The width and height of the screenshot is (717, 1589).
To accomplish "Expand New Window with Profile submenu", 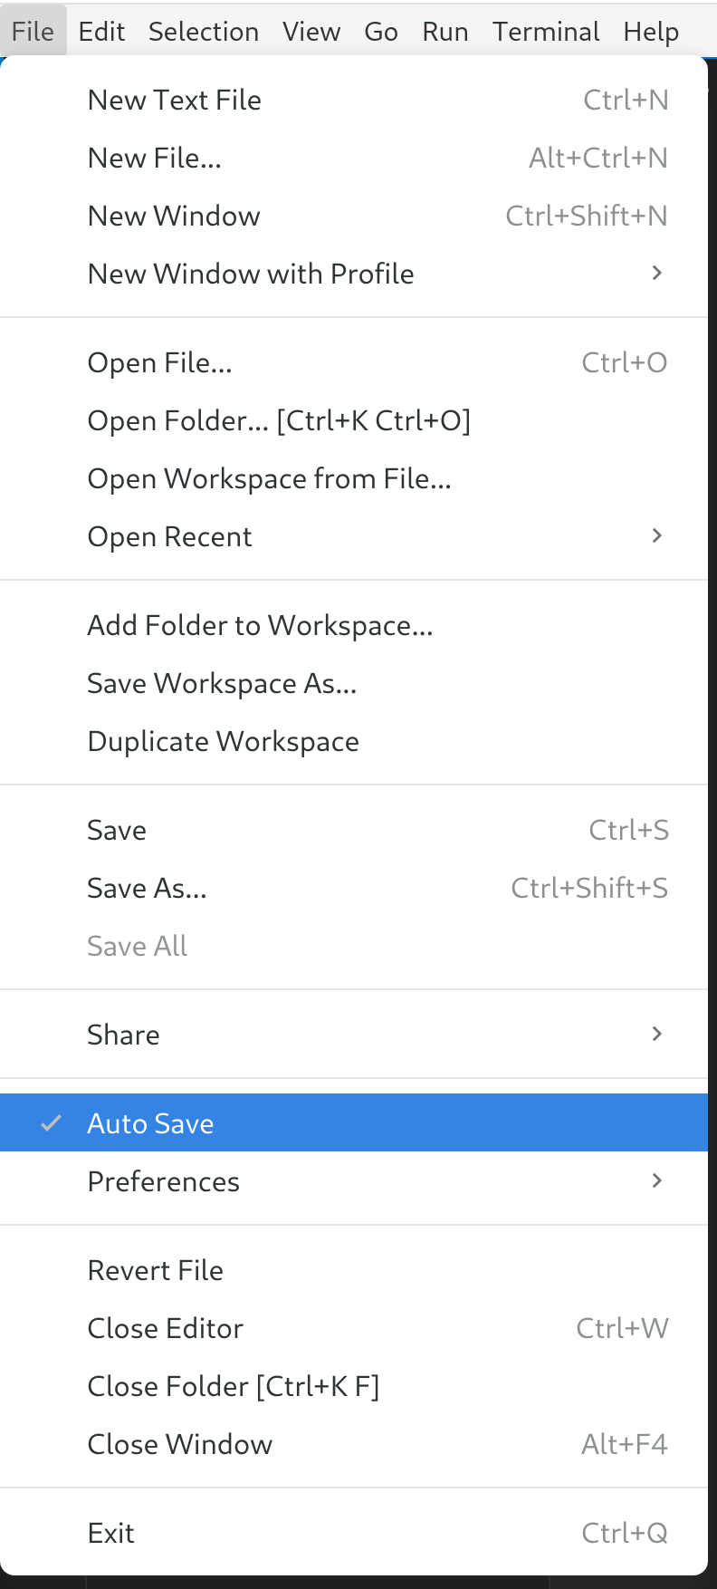I will click(657, 274).
